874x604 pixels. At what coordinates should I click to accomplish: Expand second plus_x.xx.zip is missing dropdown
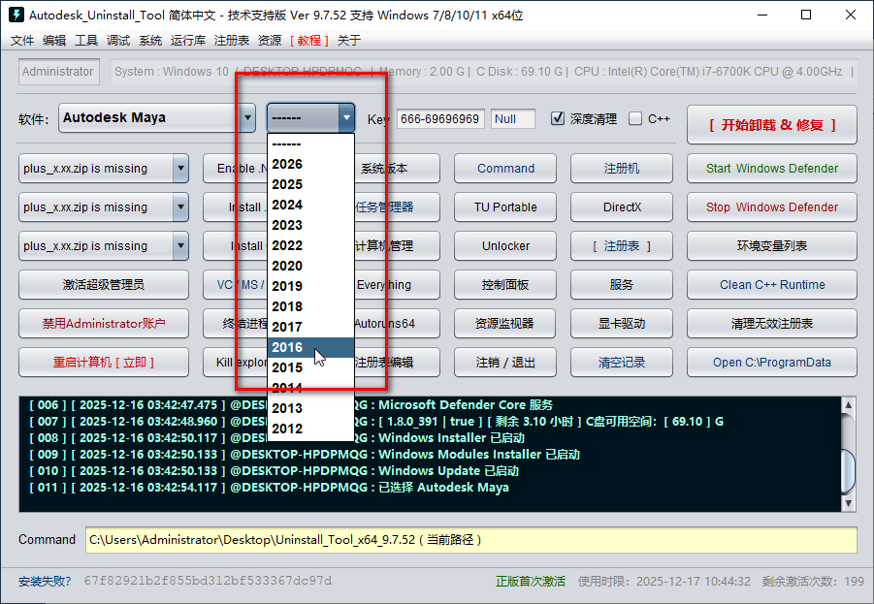click(x=180, y=207)
